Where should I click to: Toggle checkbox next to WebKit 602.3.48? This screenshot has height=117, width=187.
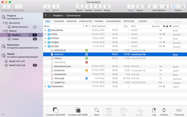tap(40, 65)
